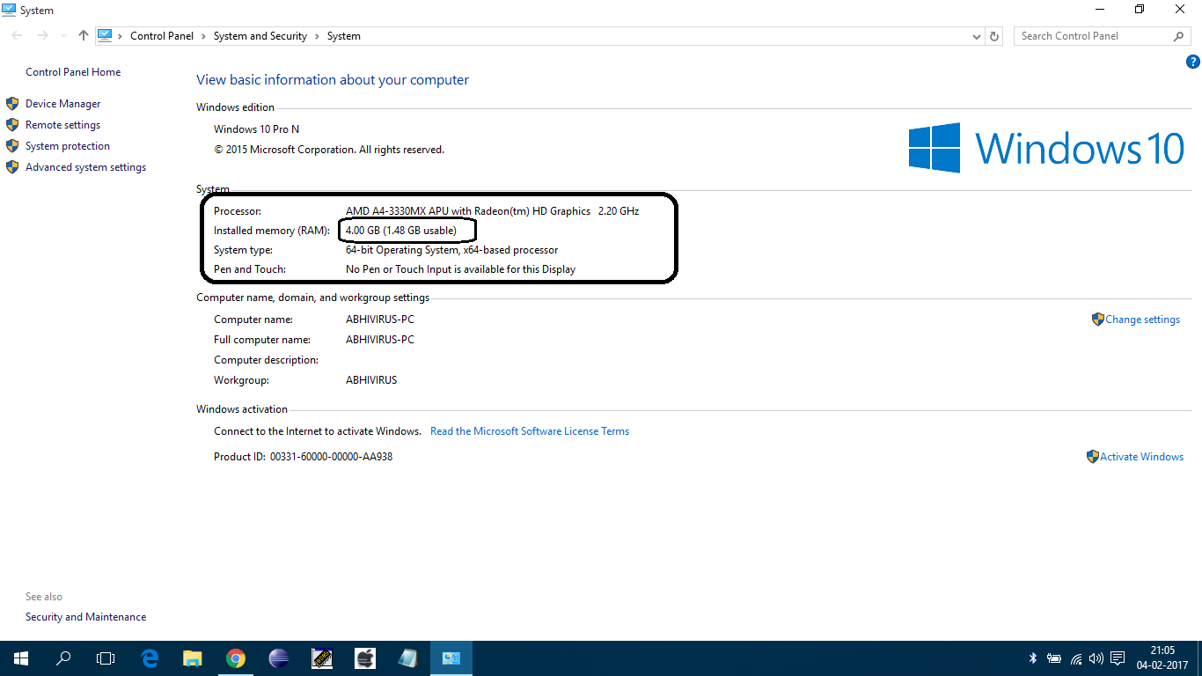The height and width of the screenshot is (676, 1202).
Task: Open the BGB emulator taskbar icon
Action: [x=322, y=658]
